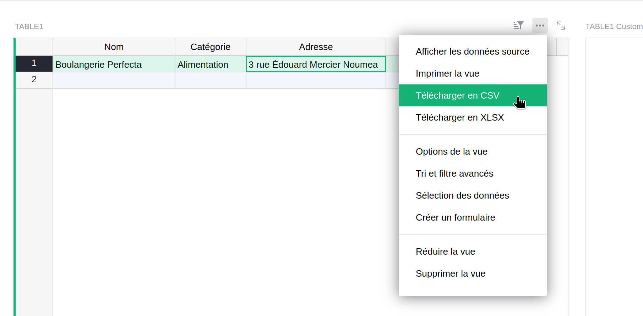This screenshot has width=643, height=316.
Task: Click the three-dot view menu button
Action: pos(540,26)
